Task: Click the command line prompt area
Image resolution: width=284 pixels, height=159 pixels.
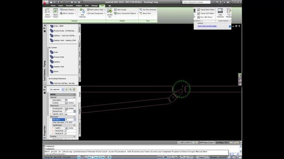Action: [136, 153]
